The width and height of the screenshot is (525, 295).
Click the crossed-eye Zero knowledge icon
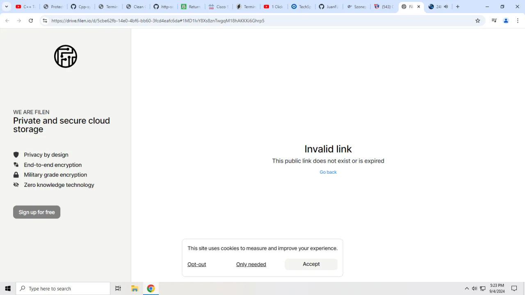(16, 185)
